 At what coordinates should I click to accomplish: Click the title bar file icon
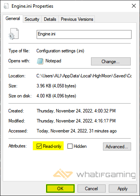(6, 6)
